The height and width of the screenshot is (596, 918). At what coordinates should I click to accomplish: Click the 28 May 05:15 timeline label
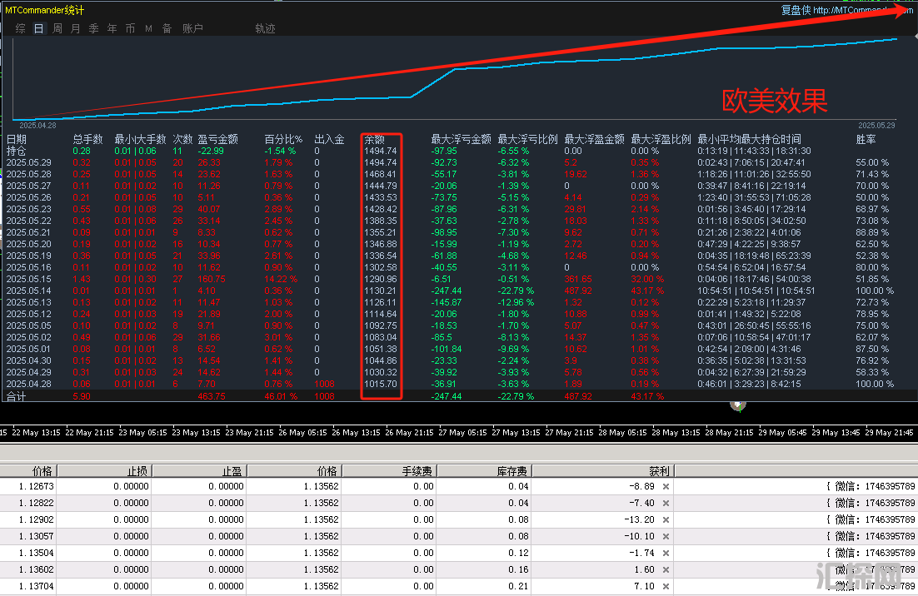tap(622, 433)
